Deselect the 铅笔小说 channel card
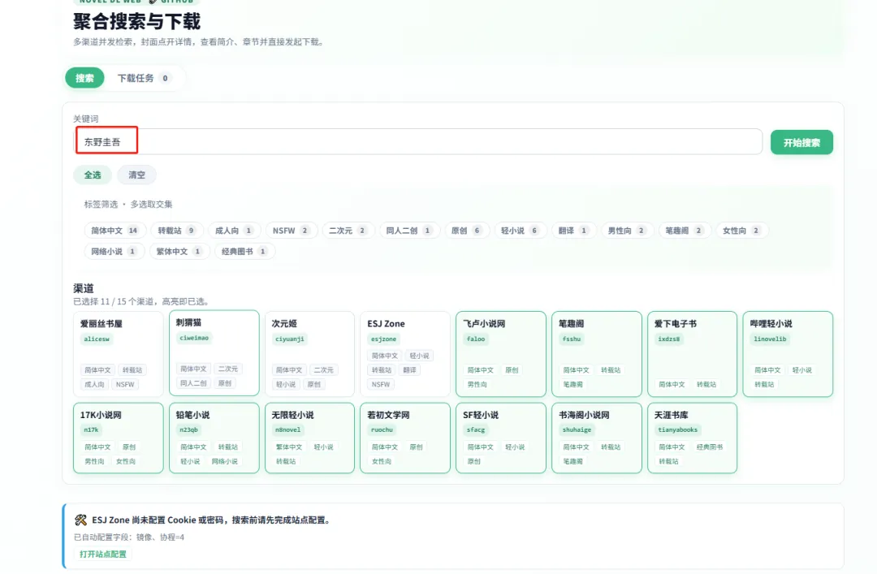 click(x=214, y=438)
